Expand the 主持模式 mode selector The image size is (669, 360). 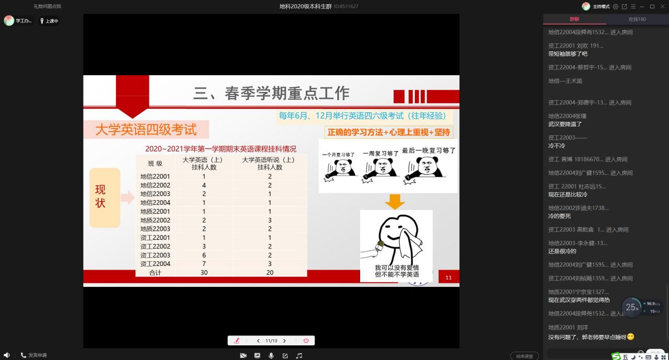[x=601, y=6]
